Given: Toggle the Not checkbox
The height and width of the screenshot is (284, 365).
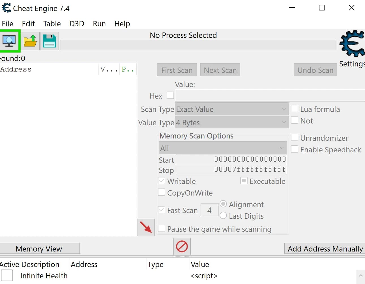Looking at the screenshot, I should 295,120.
